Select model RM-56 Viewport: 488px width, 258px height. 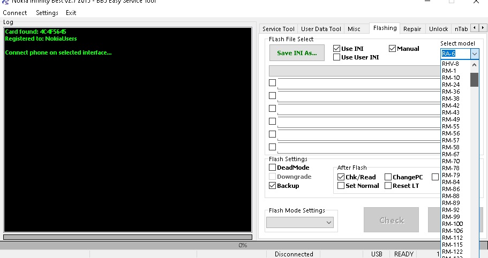456,133
